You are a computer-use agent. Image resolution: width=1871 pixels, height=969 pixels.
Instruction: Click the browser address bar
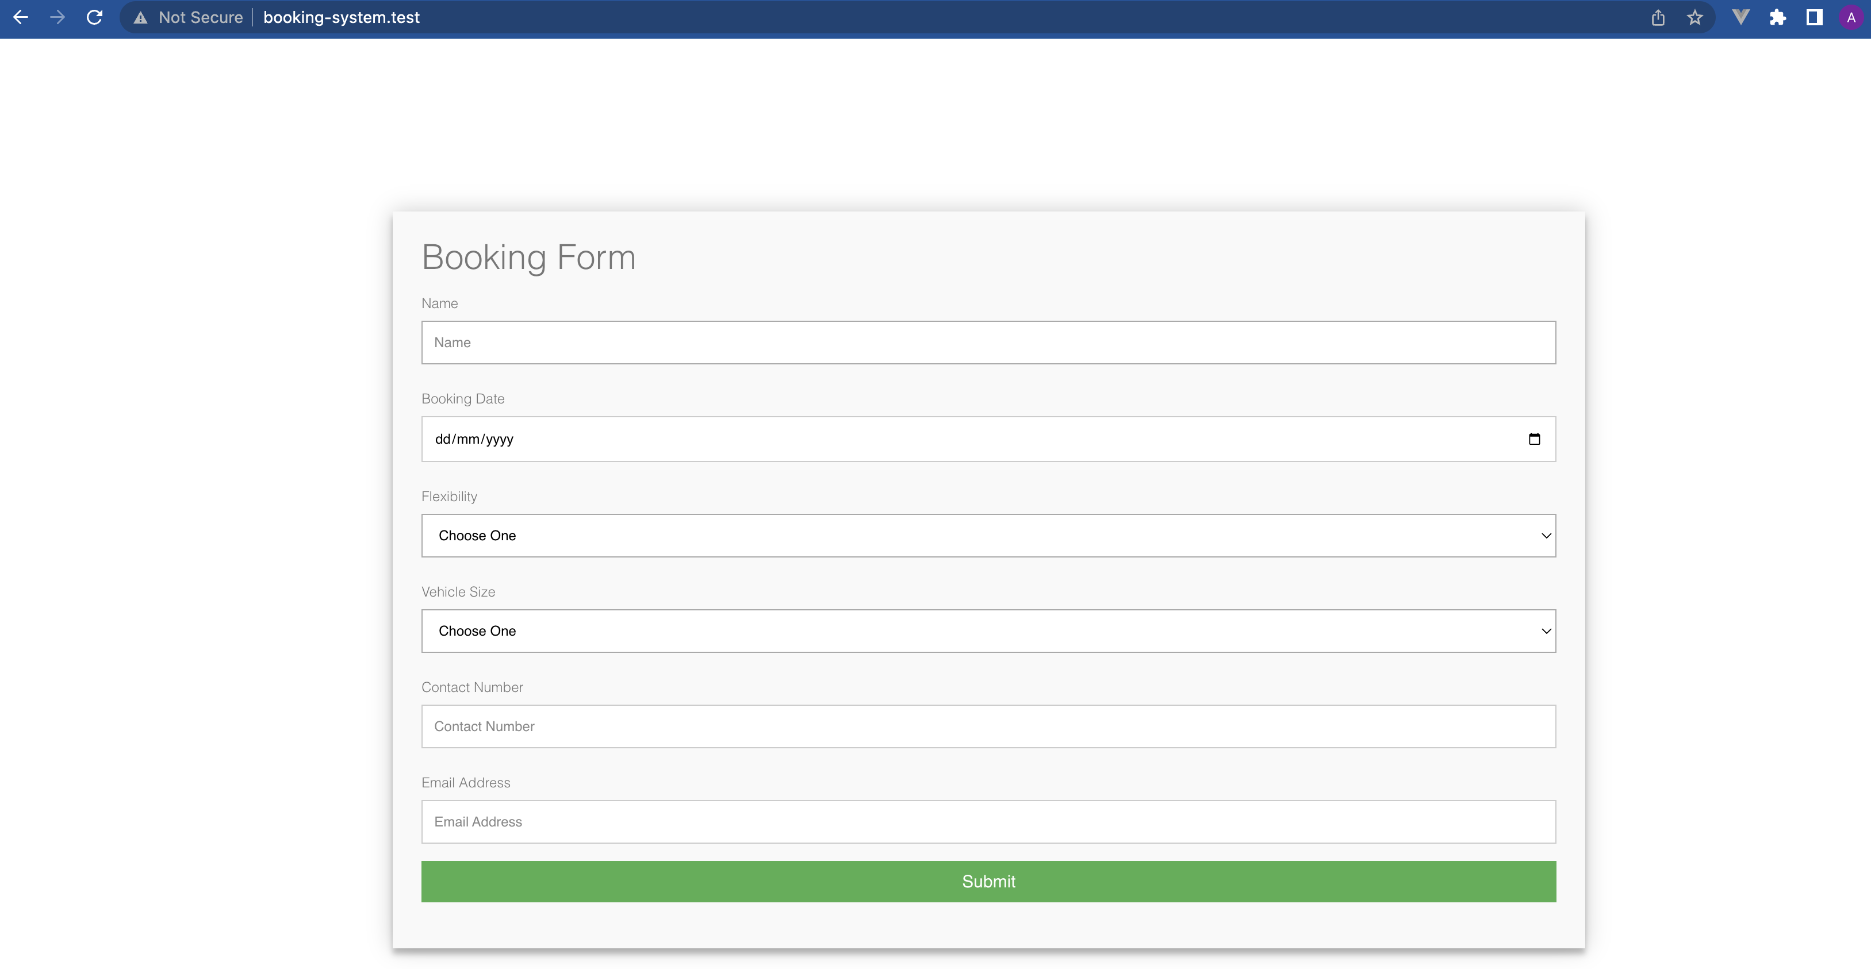[x=508, y=17]
